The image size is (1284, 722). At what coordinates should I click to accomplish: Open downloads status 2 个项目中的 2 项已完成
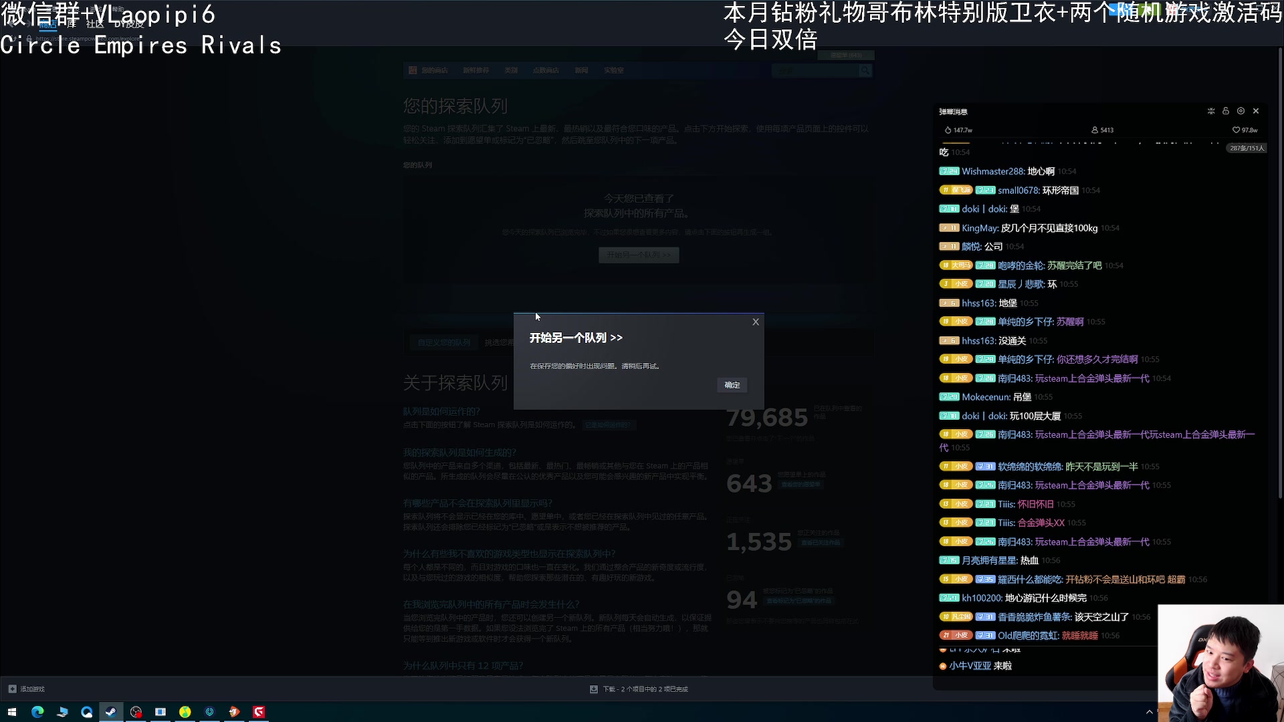pos(645,689)
